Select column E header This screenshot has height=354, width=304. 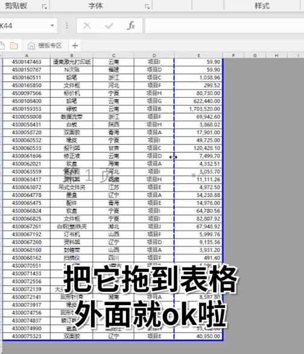click(x=198, y=56)
